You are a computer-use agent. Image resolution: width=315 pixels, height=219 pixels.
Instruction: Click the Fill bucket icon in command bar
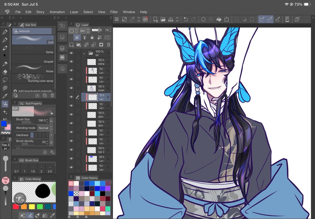pyautogui.click(x=219, y=19)
